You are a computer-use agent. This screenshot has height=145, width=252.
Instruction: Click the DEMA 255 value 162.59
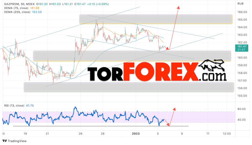[x=37, y=12]
